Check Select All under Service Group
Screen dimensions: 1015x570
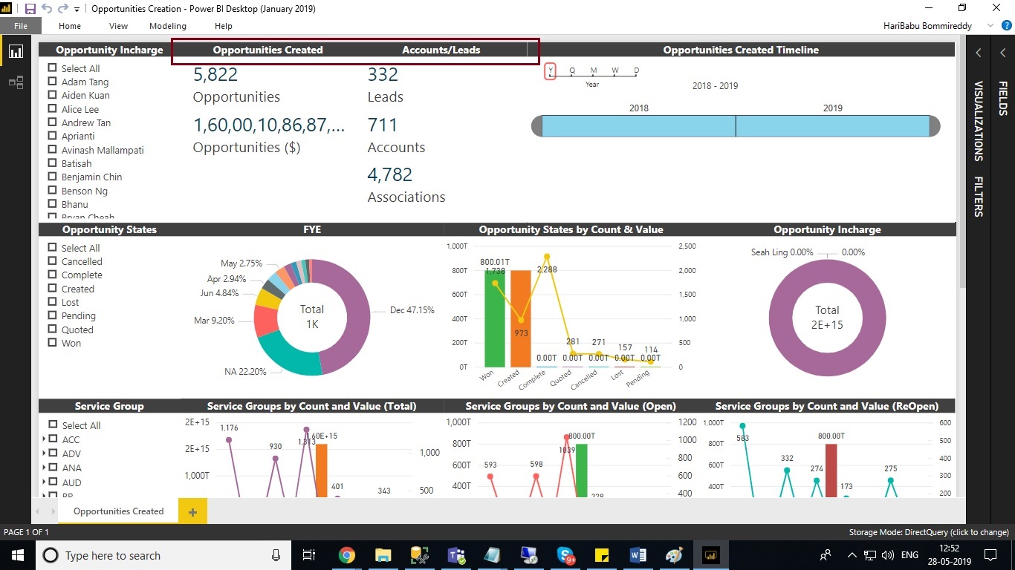click(53, 425)
